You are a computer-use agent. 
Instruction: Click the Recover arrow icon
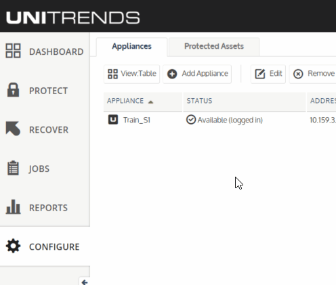13,129
